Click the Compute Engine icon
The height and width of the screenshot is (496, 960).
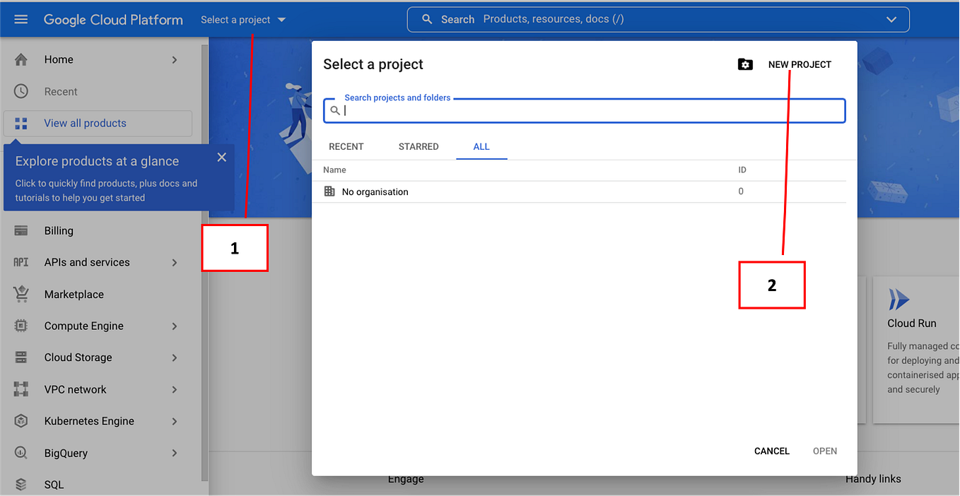(x=21, y=326)
